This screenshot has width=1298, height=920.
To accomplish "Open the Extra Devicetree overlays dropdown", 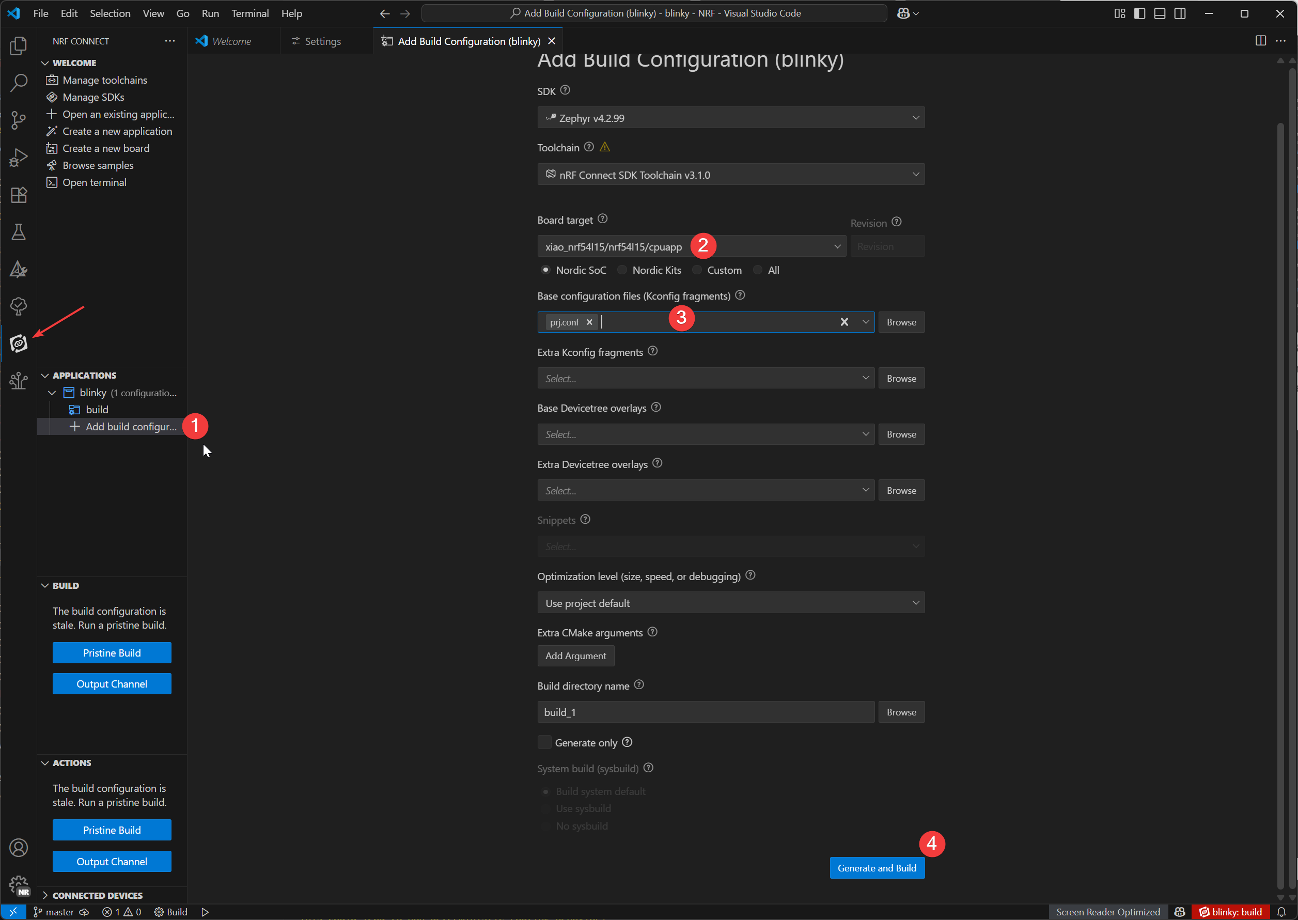I will [706, 491].
